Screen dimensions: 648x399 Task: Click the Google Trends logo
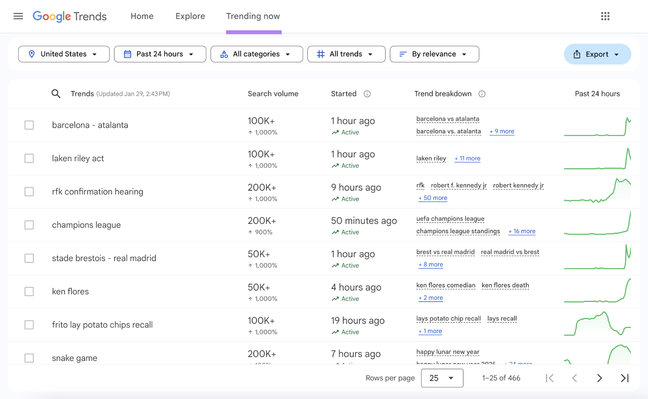(69, 16)
